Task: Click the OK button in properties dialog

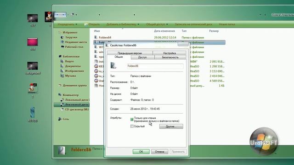Action: [141, 152]
